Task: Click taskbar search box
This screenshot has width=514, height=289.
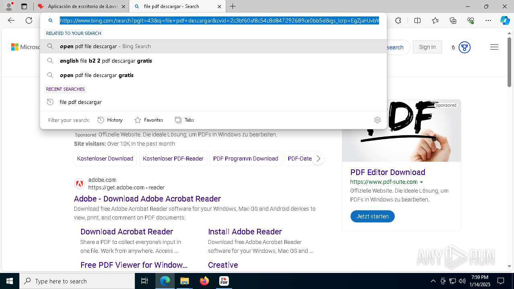Action: (x=77, y=281)
